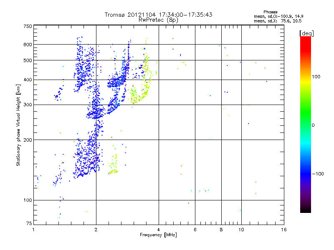Image resolution: width=334 pixels, height=250 pixels.
Task: Click the x-axis tick label '2'
Action: [96, 230]
